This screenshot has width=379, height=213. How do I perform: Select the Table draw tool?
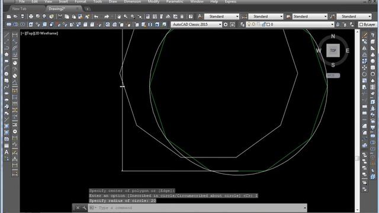pos(7,146)
